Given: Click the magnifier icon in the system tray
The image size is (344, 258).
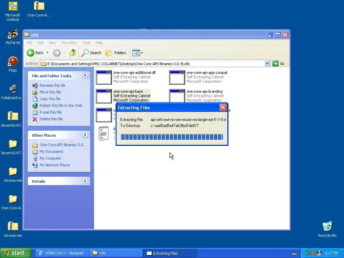Looking at the screenshot, I should click(x=313, y=253).
